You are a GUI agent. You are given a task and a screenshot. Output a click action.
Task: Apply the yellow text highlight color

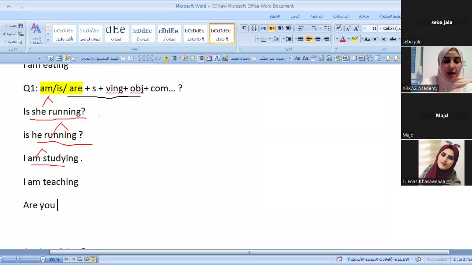(355, 39)
